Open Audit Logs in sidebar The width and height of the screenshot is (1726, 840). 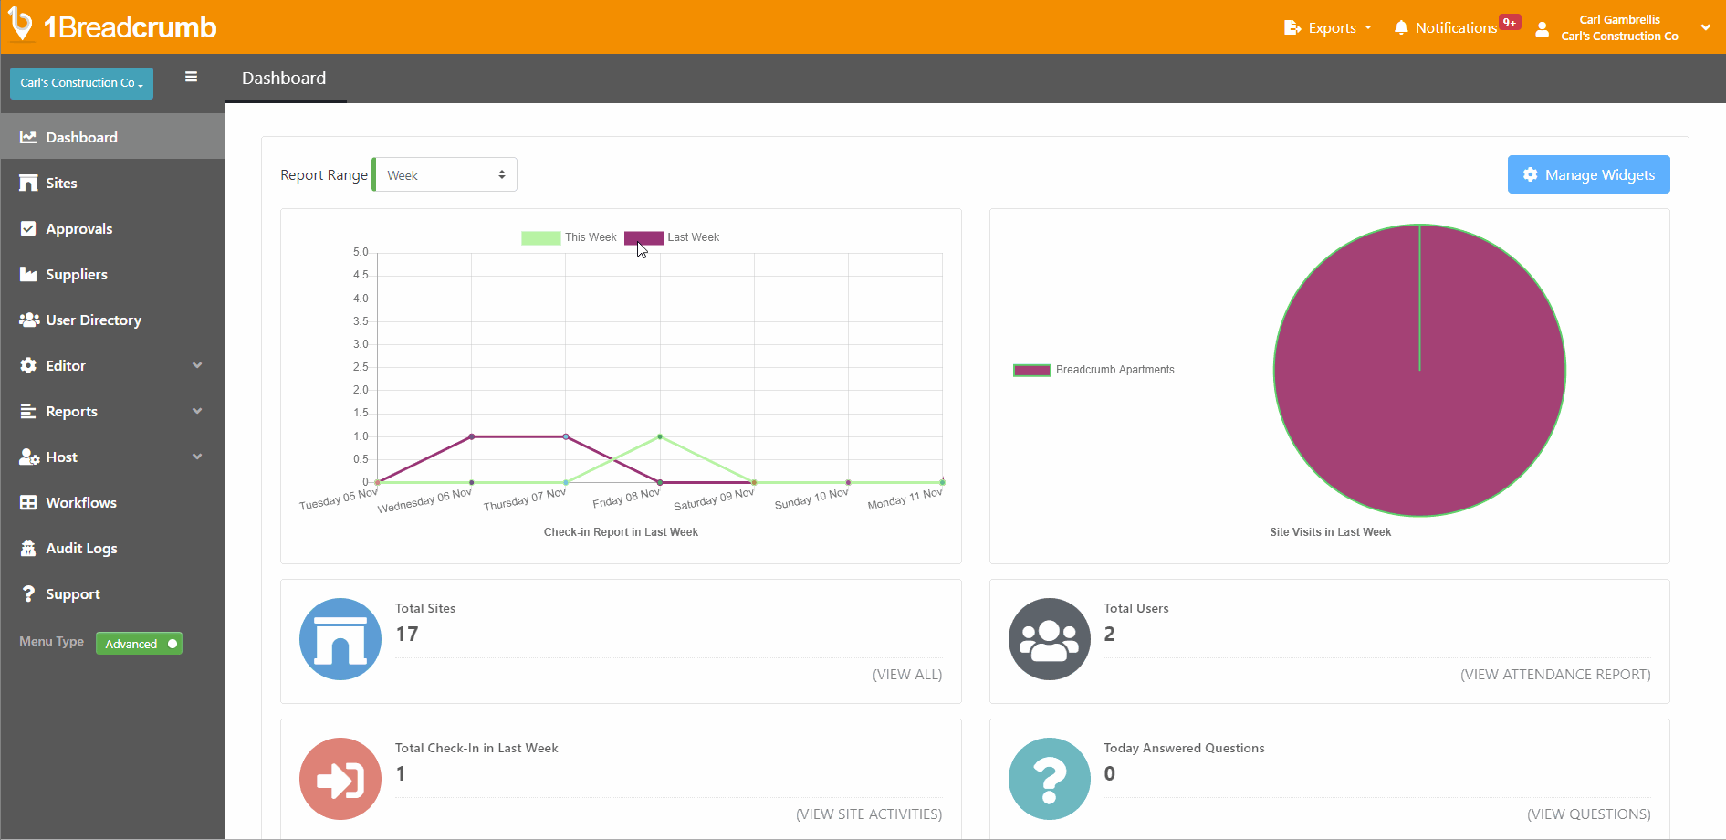(81, 548)
